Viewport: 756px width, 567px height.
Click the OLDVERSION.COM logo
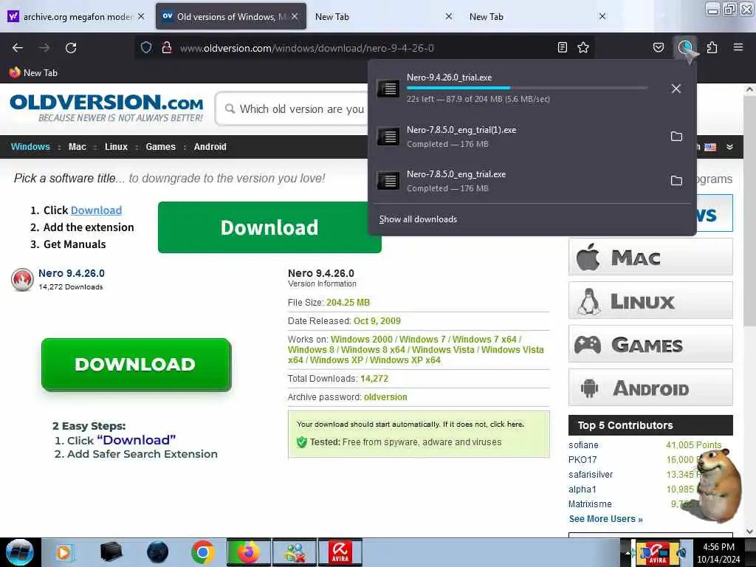[x=106, y=108]
